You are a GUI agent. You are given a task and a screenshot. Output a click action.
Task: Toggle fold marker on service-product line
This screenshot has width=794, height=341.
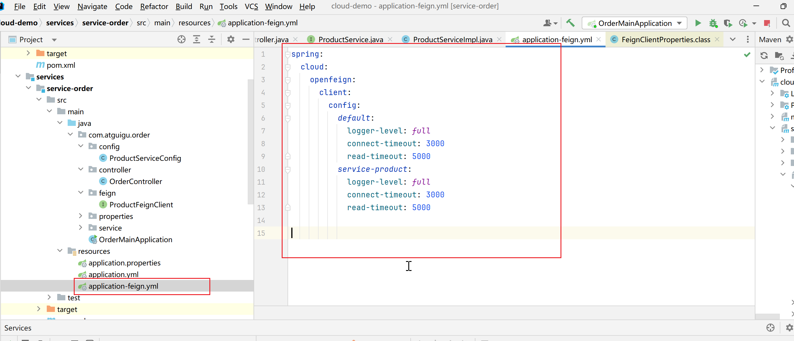point(288,169)
